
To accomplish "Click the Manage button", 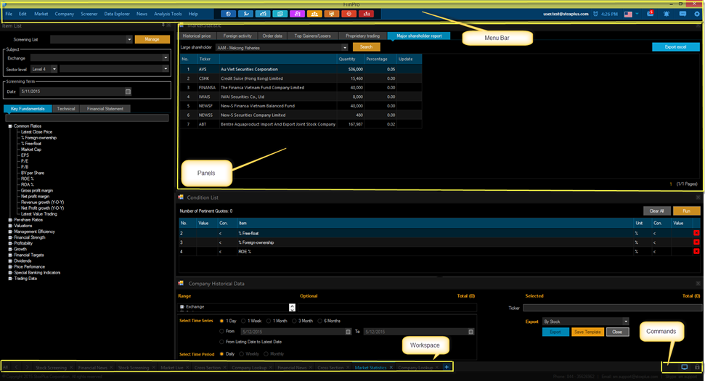I will point(152,39).
